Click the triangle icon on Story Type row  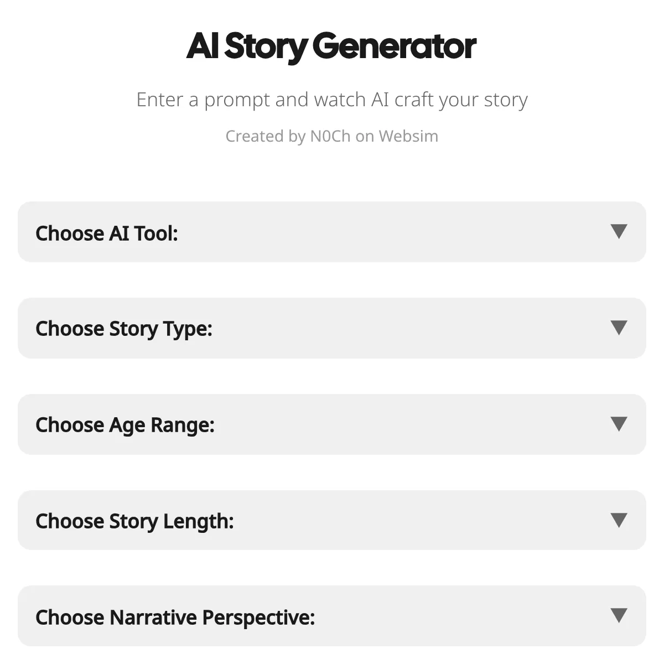(619, 328)
